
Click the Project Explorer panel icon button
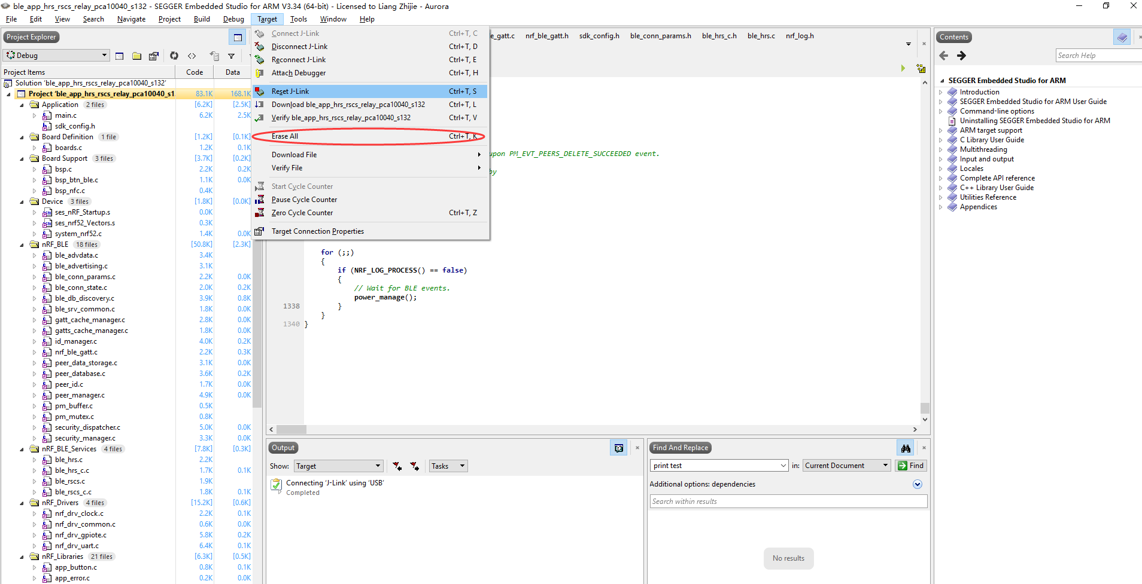(238, 37)
